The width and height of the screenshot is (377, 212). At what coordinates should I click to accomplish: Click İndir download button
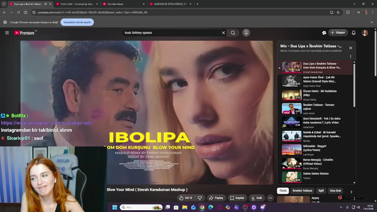pos(257,198)
